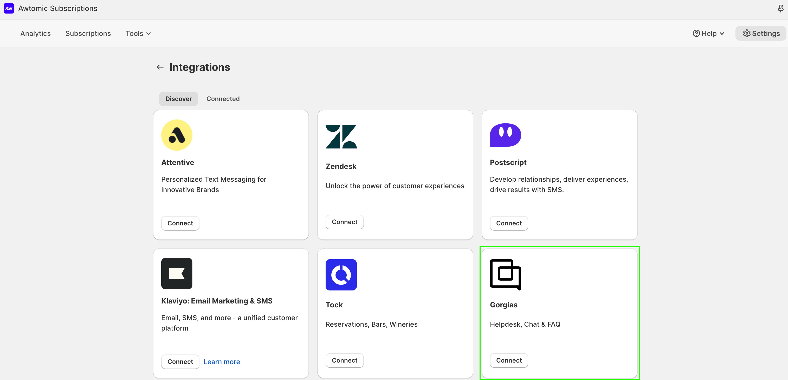Viewport: 788px width, 380px height.
Task: Click the Integrations page heading
Action: 200,67
